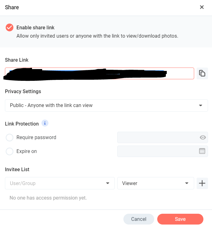
Task: Save the share settings
Action: tap(180, 219)
